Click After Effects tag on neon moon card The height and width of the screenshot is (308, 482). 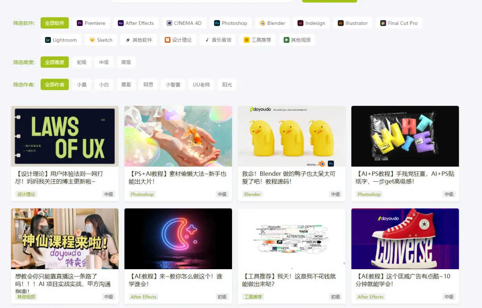pyautogui.click(x=144, y=297)
